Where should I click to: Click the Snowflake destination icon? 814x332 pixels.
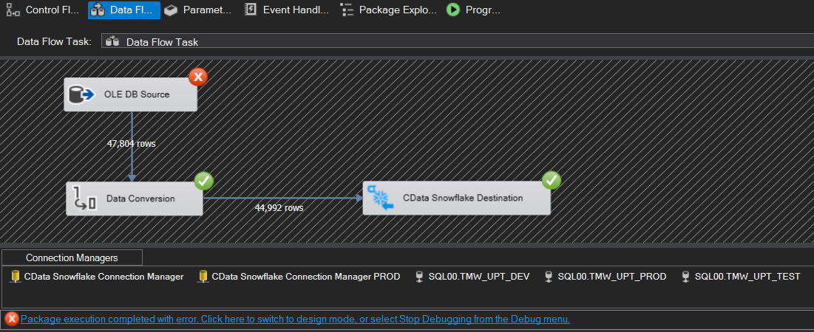click(x=381, y=198)
